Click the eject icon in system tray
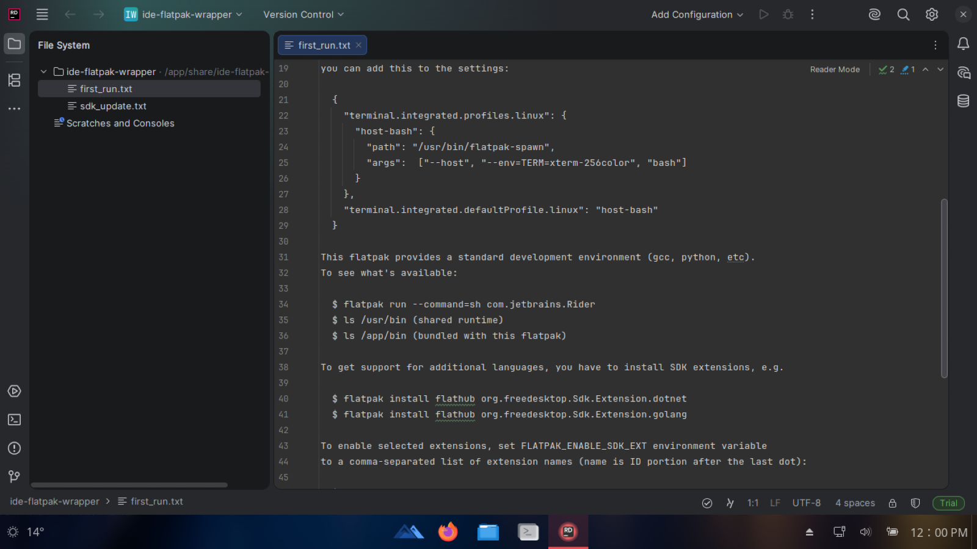The image size is (977, 549). [810, 532]
